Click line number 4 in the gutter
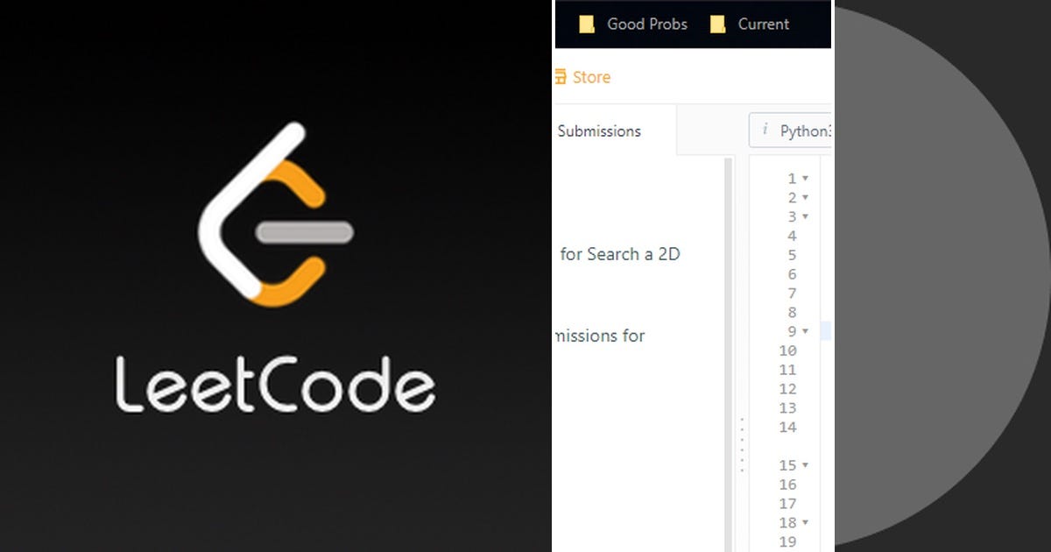This screenshot has height=552, width=1051. (792, 236)
